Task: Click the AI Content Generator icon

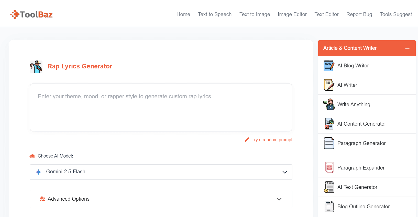Action: (x=329, y=124)
